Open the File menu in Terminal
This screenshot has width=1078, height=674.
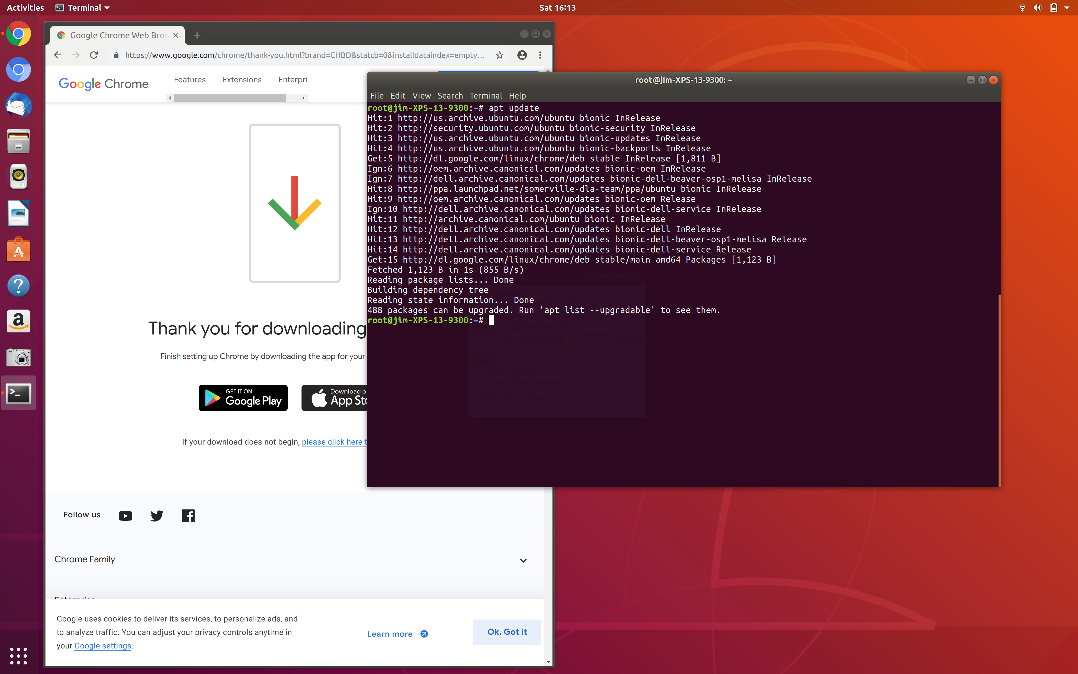tap(377, 95)
